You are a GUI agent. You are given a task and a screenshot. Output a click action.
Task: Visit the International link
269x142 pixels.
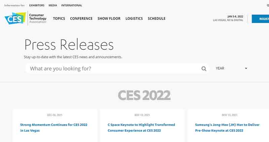(x=72, y=5)
